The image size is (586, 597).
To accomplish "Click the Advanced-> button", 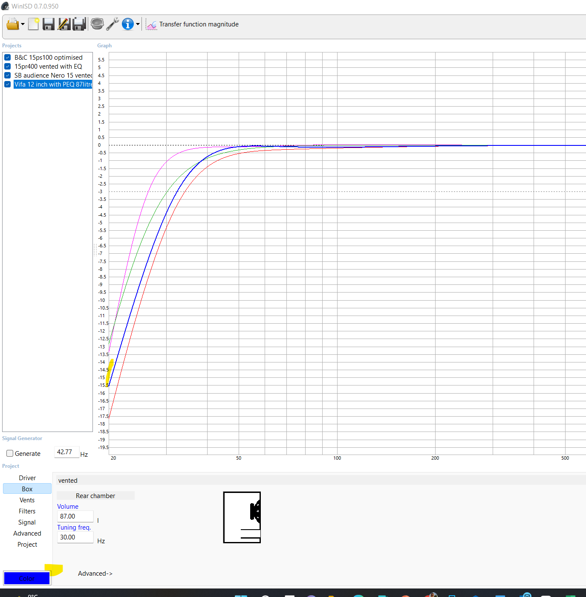I will (x=95, y=574).
